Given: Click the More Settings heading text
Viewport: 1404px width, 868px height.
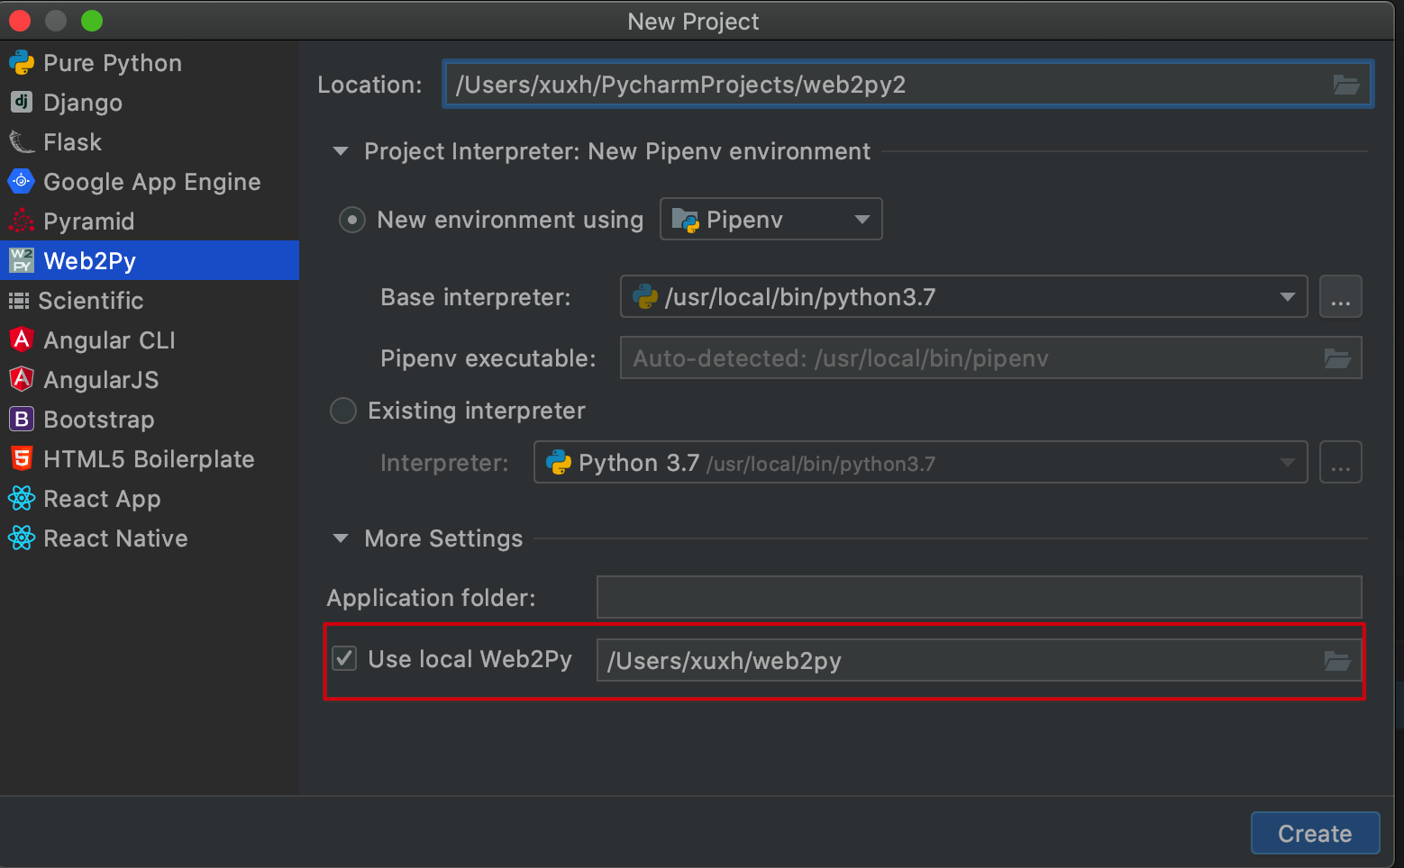Looking at the screenshot, I should click(443, 538).
